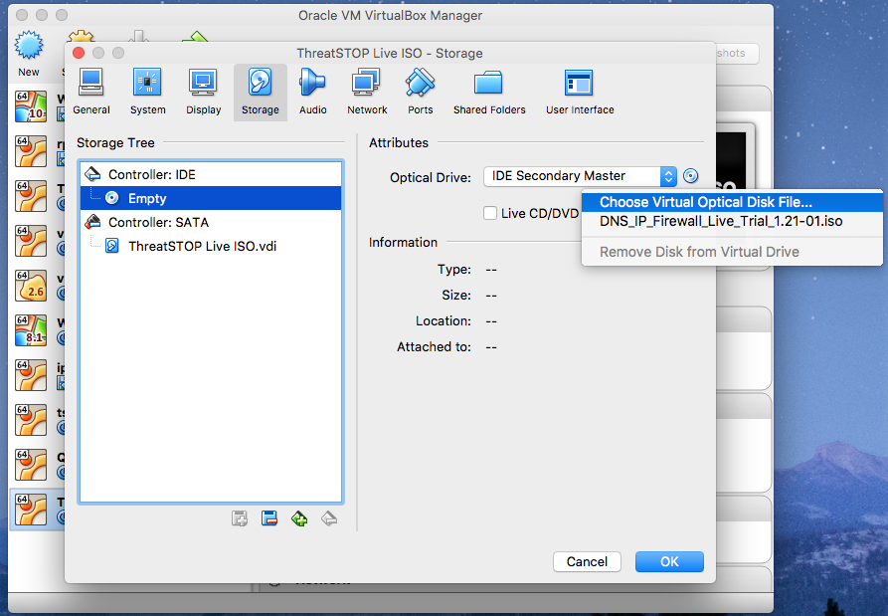Open the Shared Folders settings pane
The image size is (888, 616).
489,92
